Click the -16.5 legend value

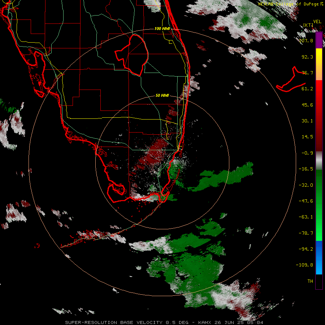click(306, 169)
